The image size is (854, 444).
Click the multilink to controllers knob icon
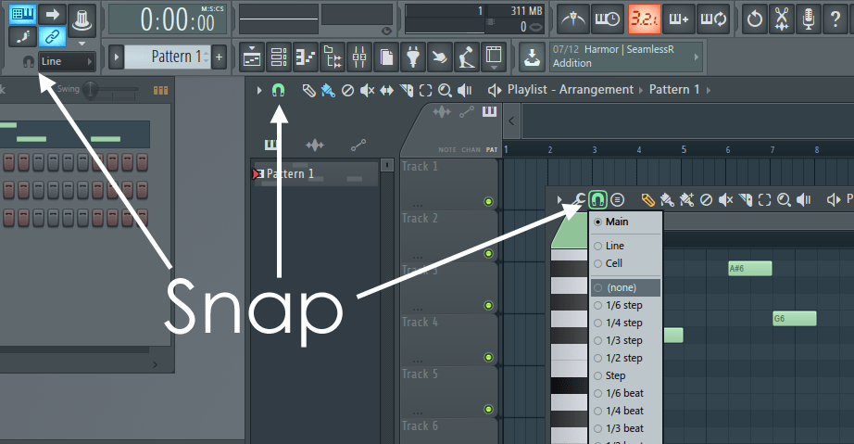pyautogui.click(x=82, y=19)
